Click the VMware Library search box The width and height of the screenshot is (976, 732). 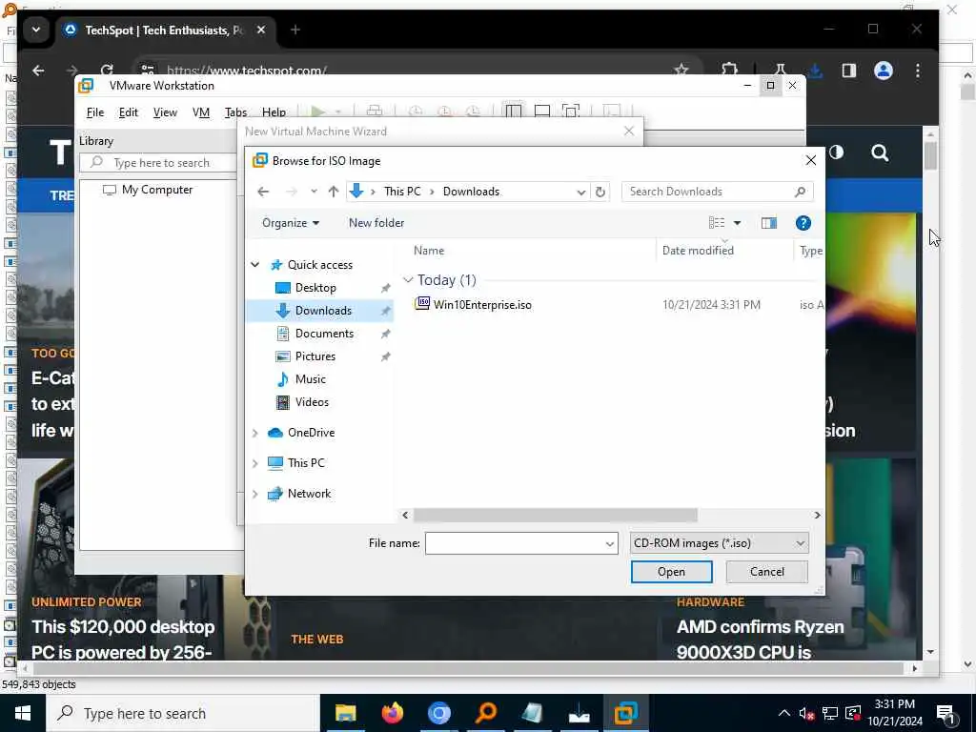(158, 163)
